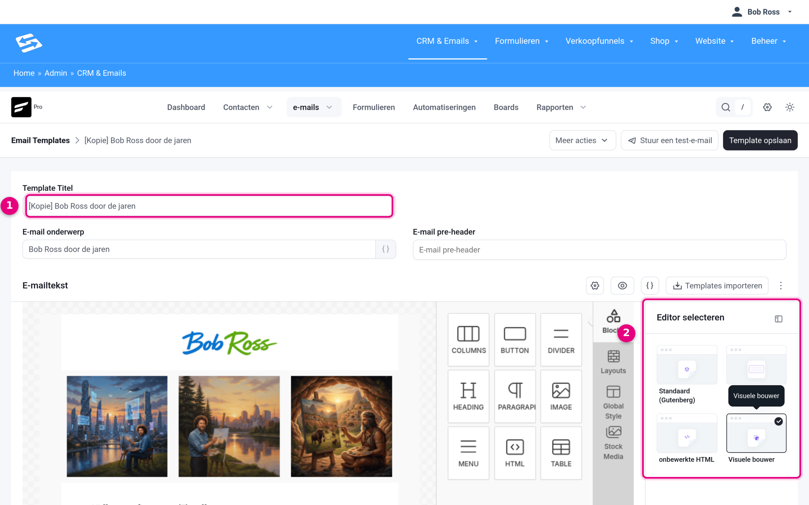Focus the E-mail pre-header input field
809x505 pixels.
599,249
